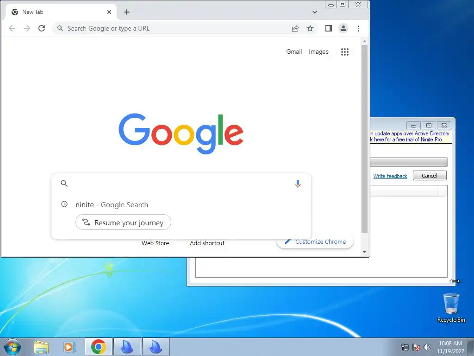Open the second Ninite taskbar button
474x356 pixels.
point(156,347)
